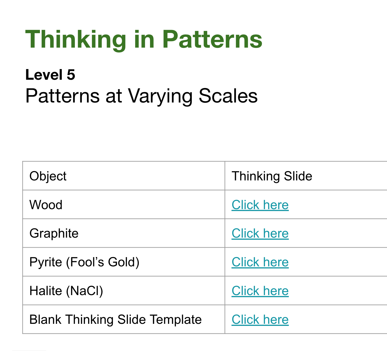
Task: Open the Blank Thinking Slide Template link
Action: click(260, 319)
